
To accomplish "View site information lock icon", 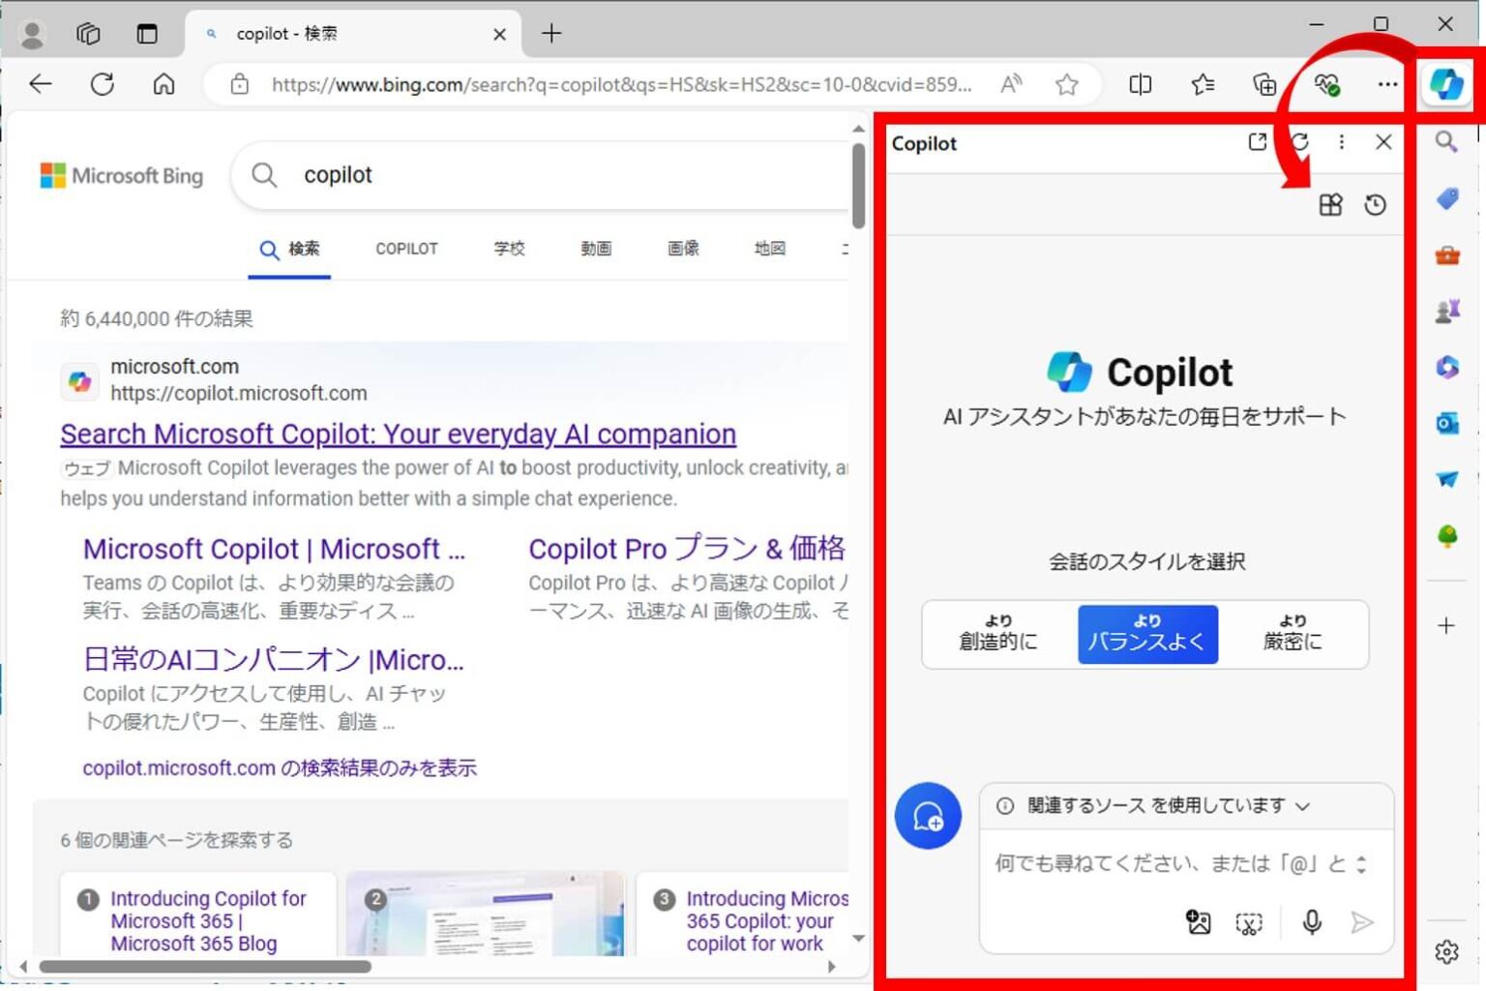I will (239, 84).
